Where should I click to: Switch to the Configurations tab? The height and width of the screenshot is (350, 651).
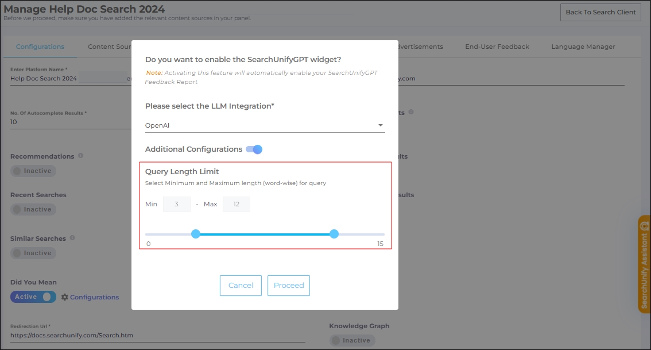point(40,47)
